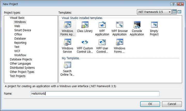Choose Database under Visual Basic
Screen dimensions: 186x111
point(20,39)
